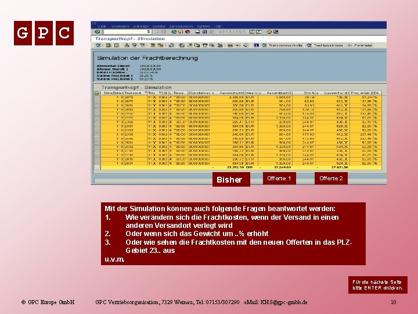
Task: Click the 'Simulation der Frachtberechnung' heading
Action: pos(147,58)
